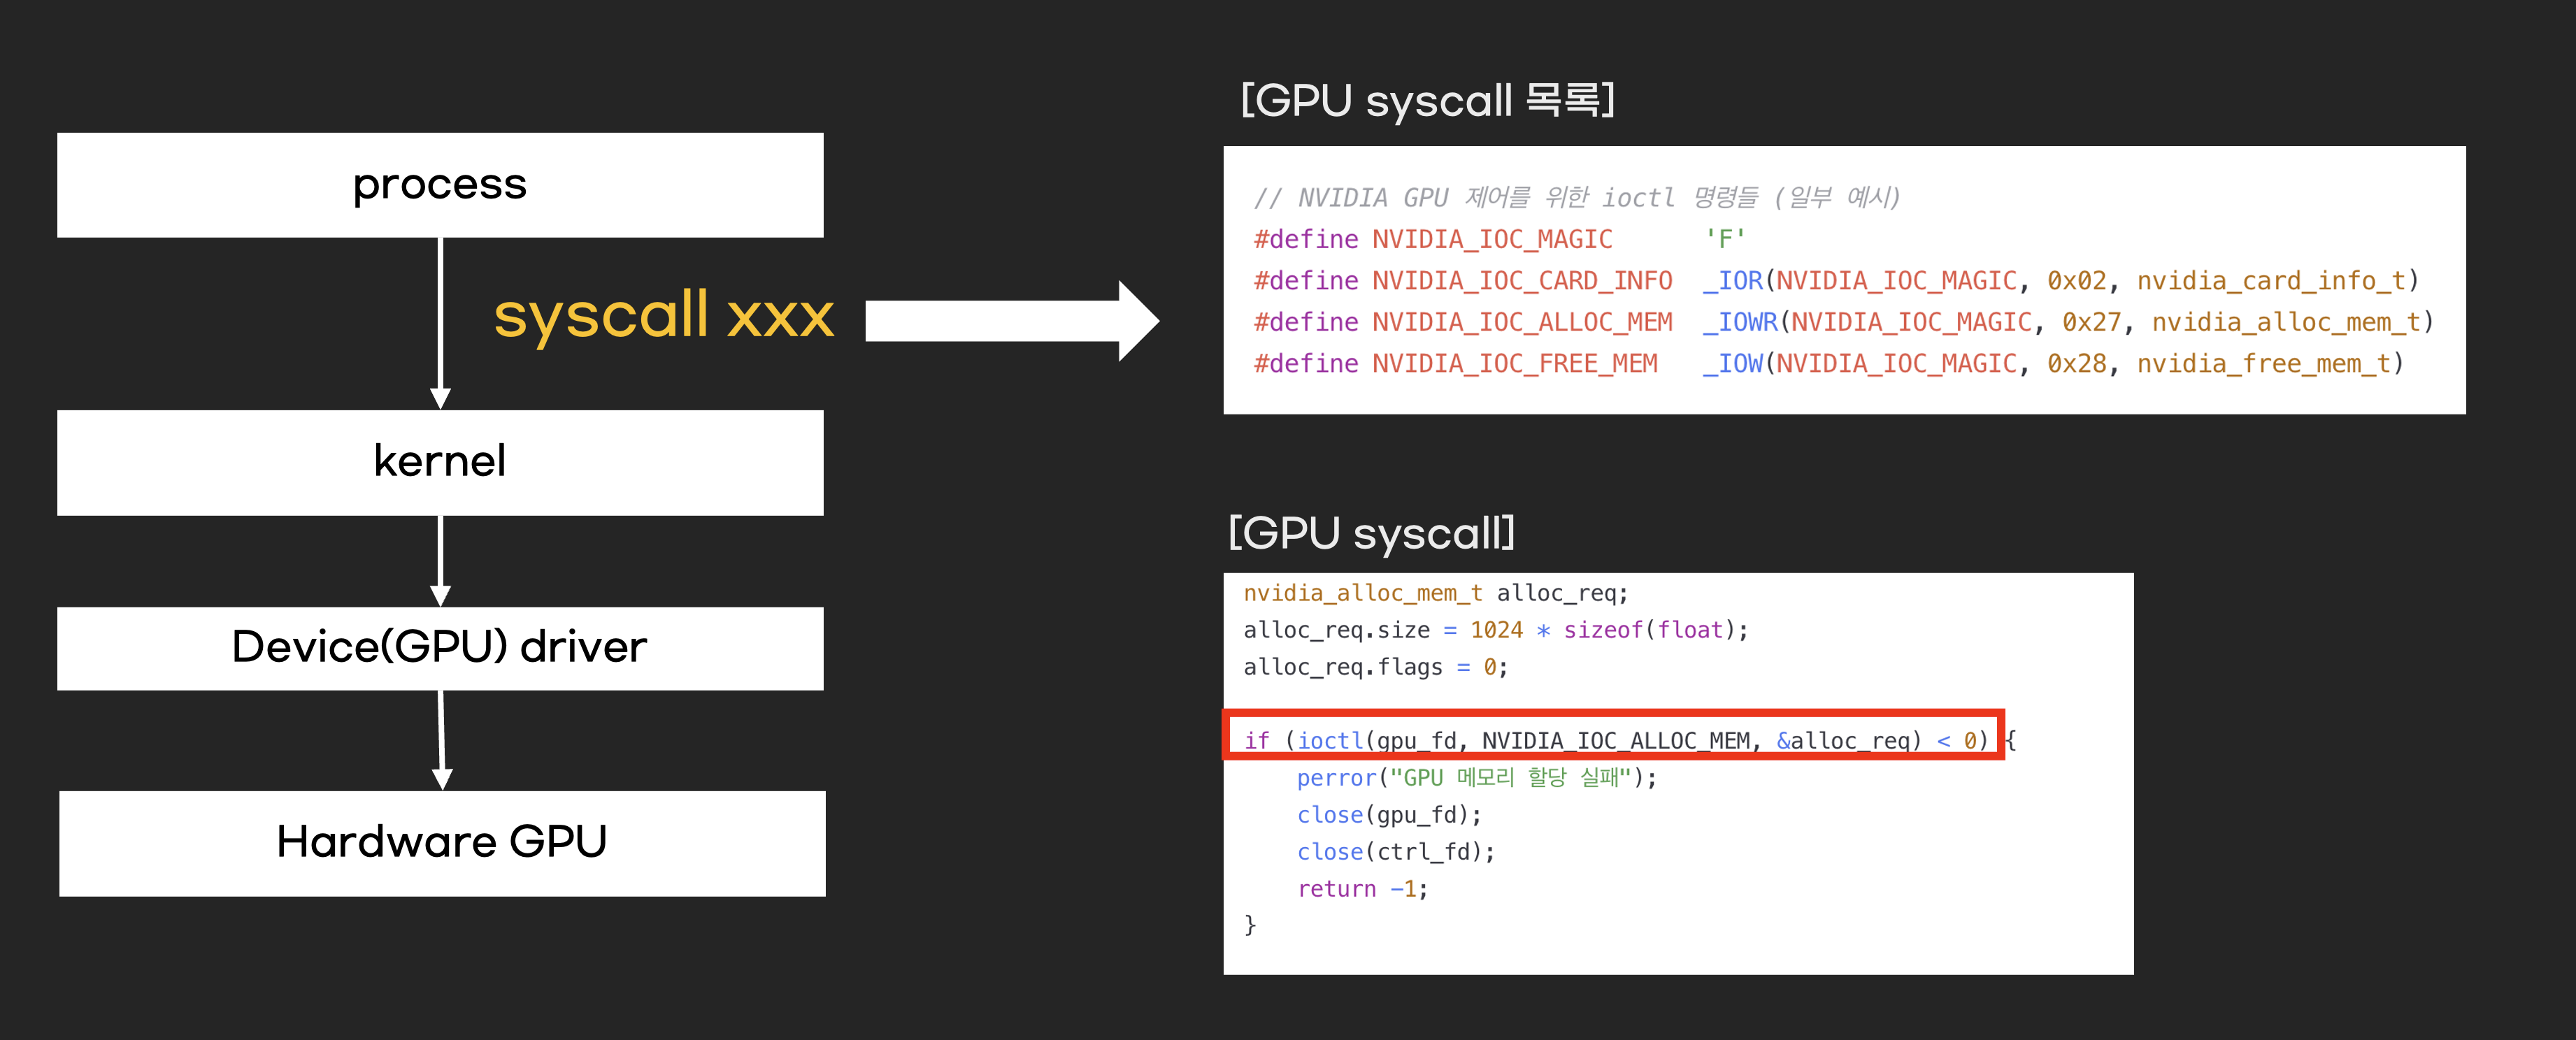
Task: Click arrow from driver to Hardware GPU
Action: click(x=441, y=738)
